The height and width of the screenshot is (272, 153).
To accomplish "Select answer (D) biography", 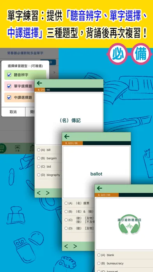I will pos(39,175).
